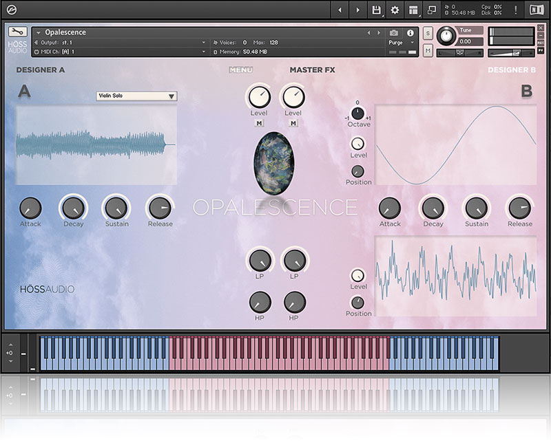
Task: Open settings with the gear icon
Action: pyautogui.click(x=395, y=10)
